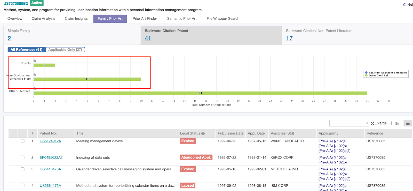Click the Expired badge for US5124912A
This screenshot has height=191, width=413.
click(188, 141)
